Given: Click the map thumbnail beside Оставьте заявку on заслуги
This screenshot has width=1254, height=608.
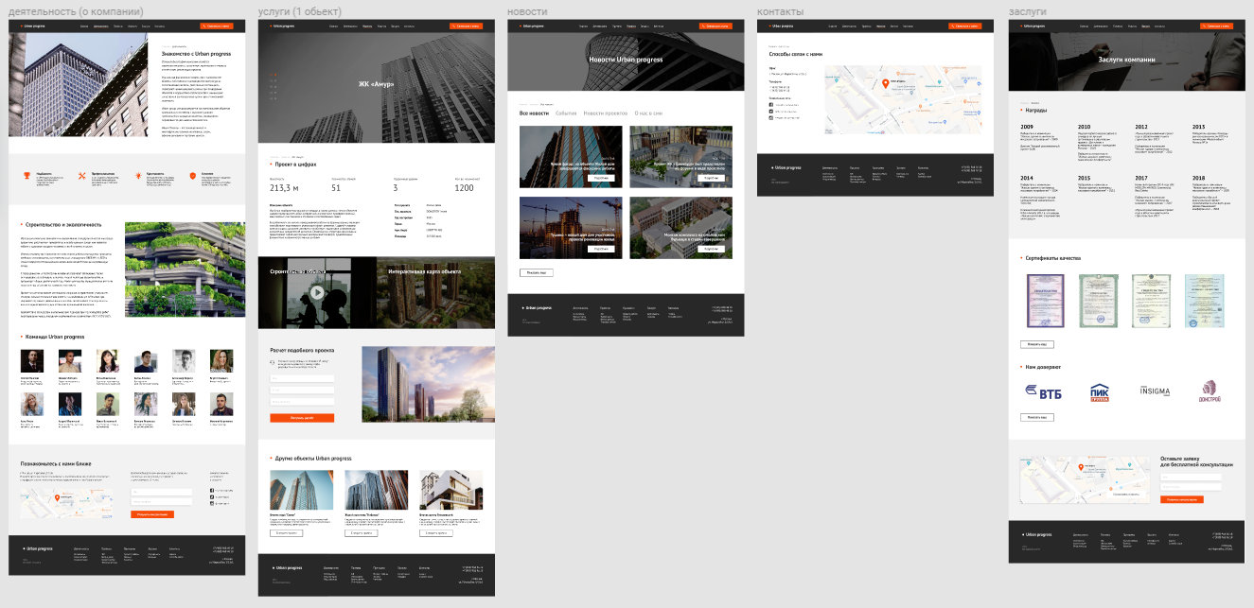Looking at the screenshot, I should pyautogui.click(x=1085, y=481).
